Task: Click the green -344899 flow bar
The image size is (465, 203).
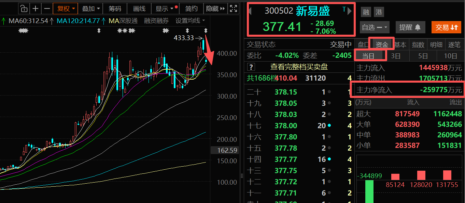Action: [x=369, y=191]
